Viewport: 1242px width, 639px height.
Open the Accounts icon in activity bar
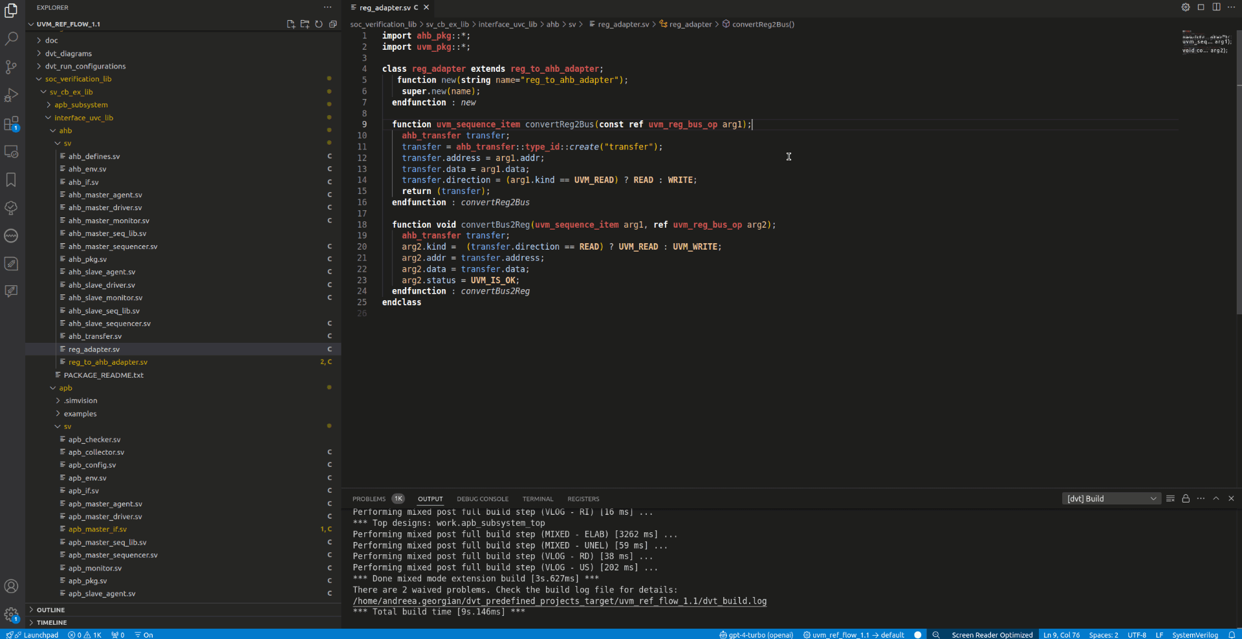point(11,586)
